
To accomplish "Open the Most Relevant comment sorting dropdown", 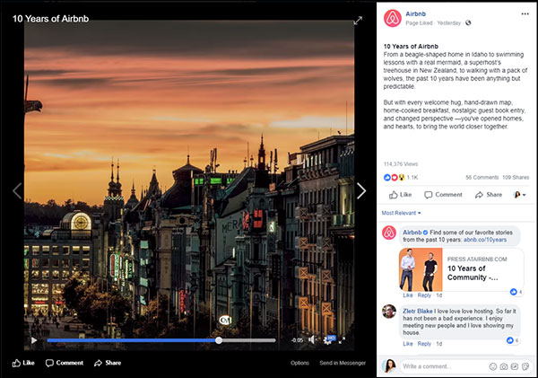I will pyautogui.click(x=401, y=213).
